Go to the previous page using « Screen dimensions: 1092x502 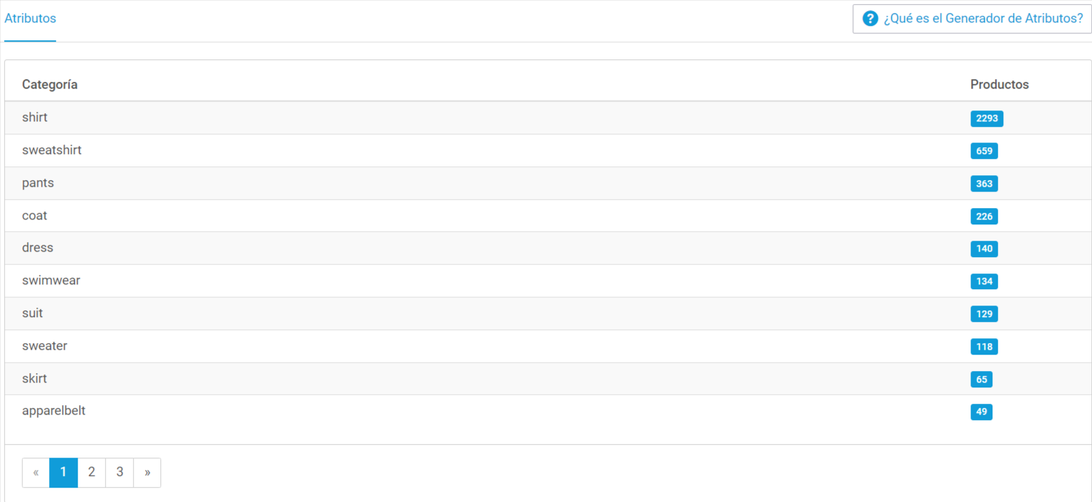pyautogui.click(x=36, y=473)
